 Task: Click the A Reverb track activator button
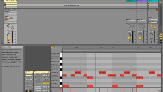click(x=129, y=38)
